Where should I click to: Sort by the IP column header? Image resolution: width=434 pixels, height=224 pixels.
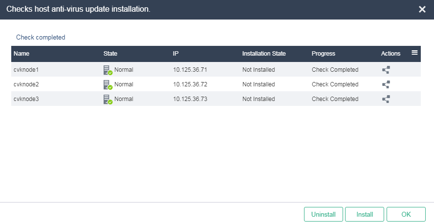click(175, 54)
